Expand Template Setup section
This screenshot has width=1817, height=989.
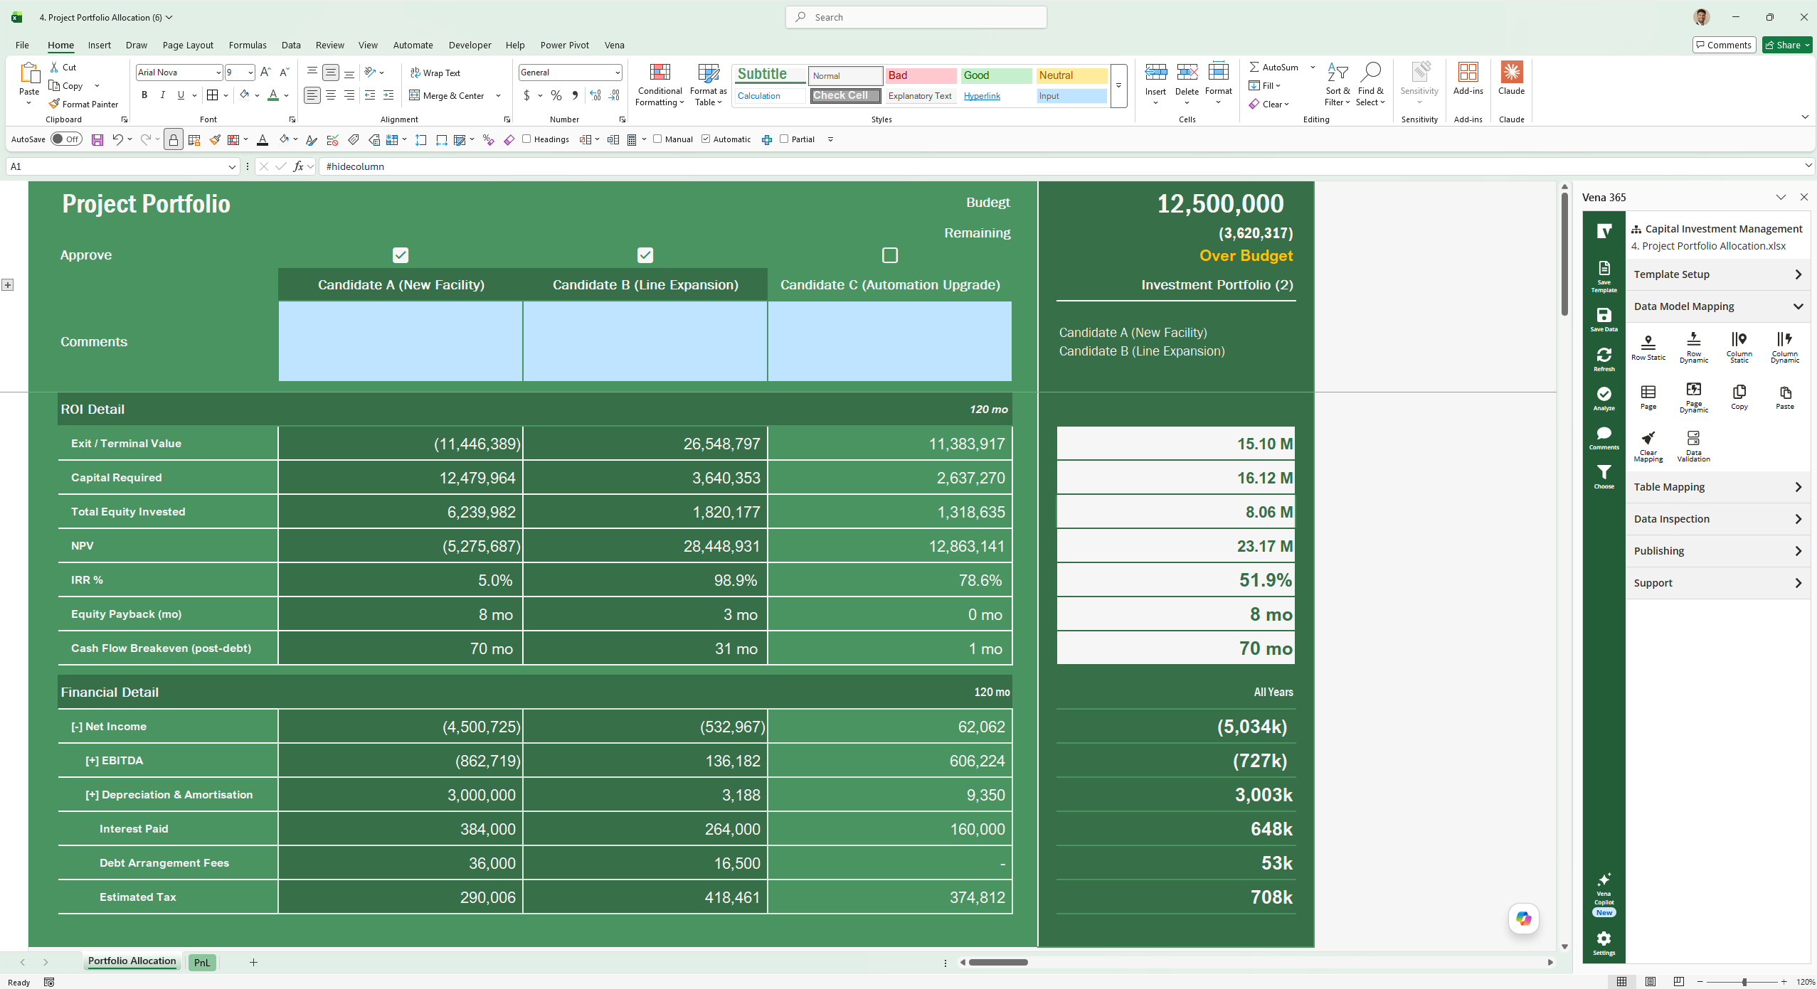(x=1717, y=274)
